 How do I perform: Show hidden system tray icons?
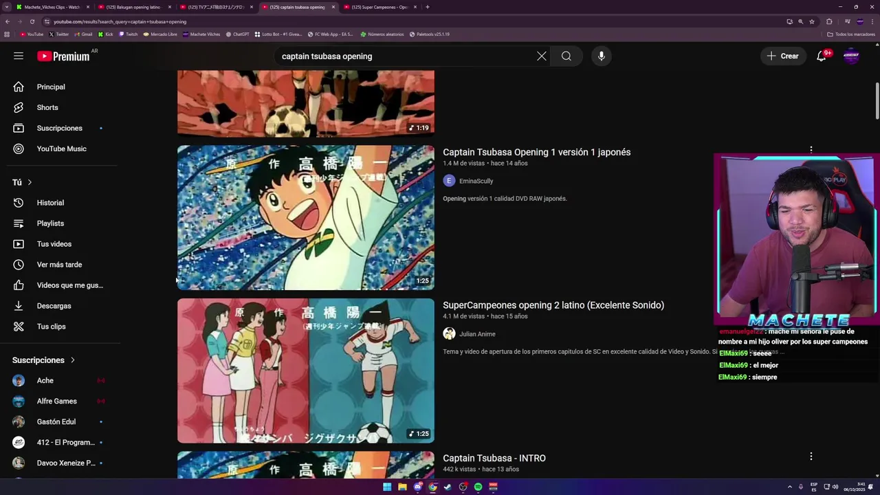[789, 487]
